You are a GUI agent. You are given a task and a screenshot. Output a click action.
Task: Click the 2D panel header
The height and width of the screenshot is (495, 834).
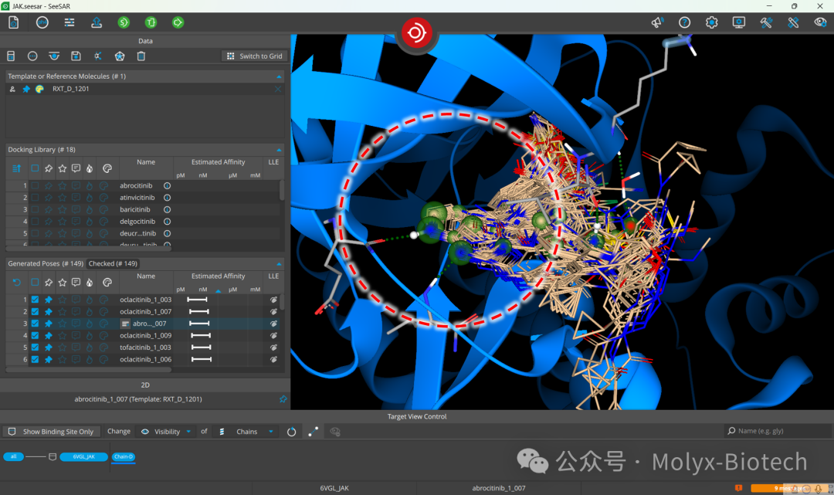[145, 385]
